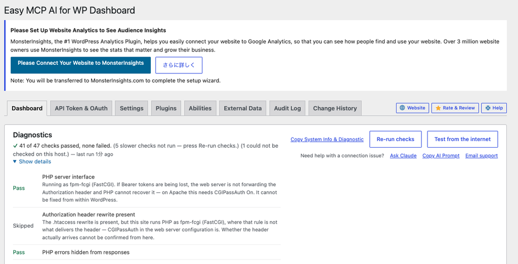518x264 pixels.
Task: Click the note about MonsterInsights.com transfer
Action: coord(115,80)
